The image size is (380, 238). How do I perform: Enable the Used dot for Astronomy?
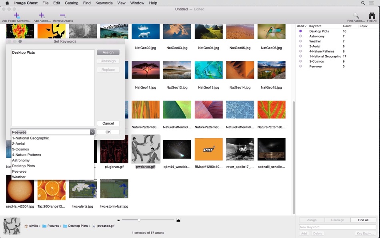pyautogui.click(x=300, y=36)
